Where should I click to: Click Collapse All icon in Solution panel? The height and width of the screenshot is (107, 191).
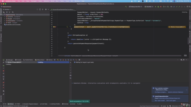coord(42,10)
